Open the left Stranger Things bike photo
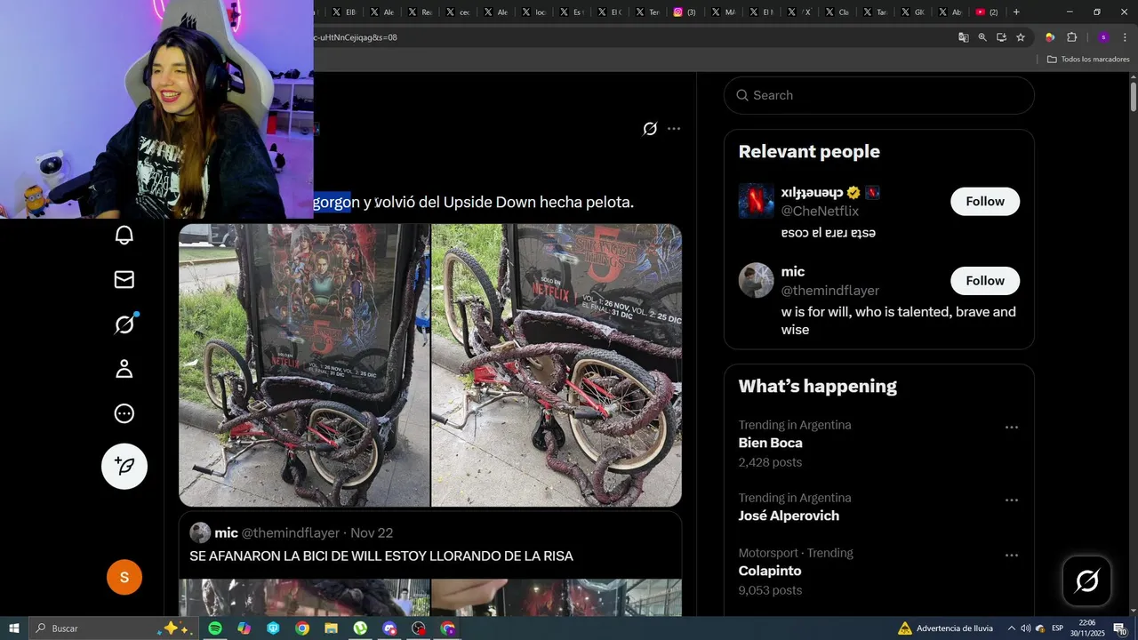This screenshot has height=640, width=1138. [x=304, y=365]
